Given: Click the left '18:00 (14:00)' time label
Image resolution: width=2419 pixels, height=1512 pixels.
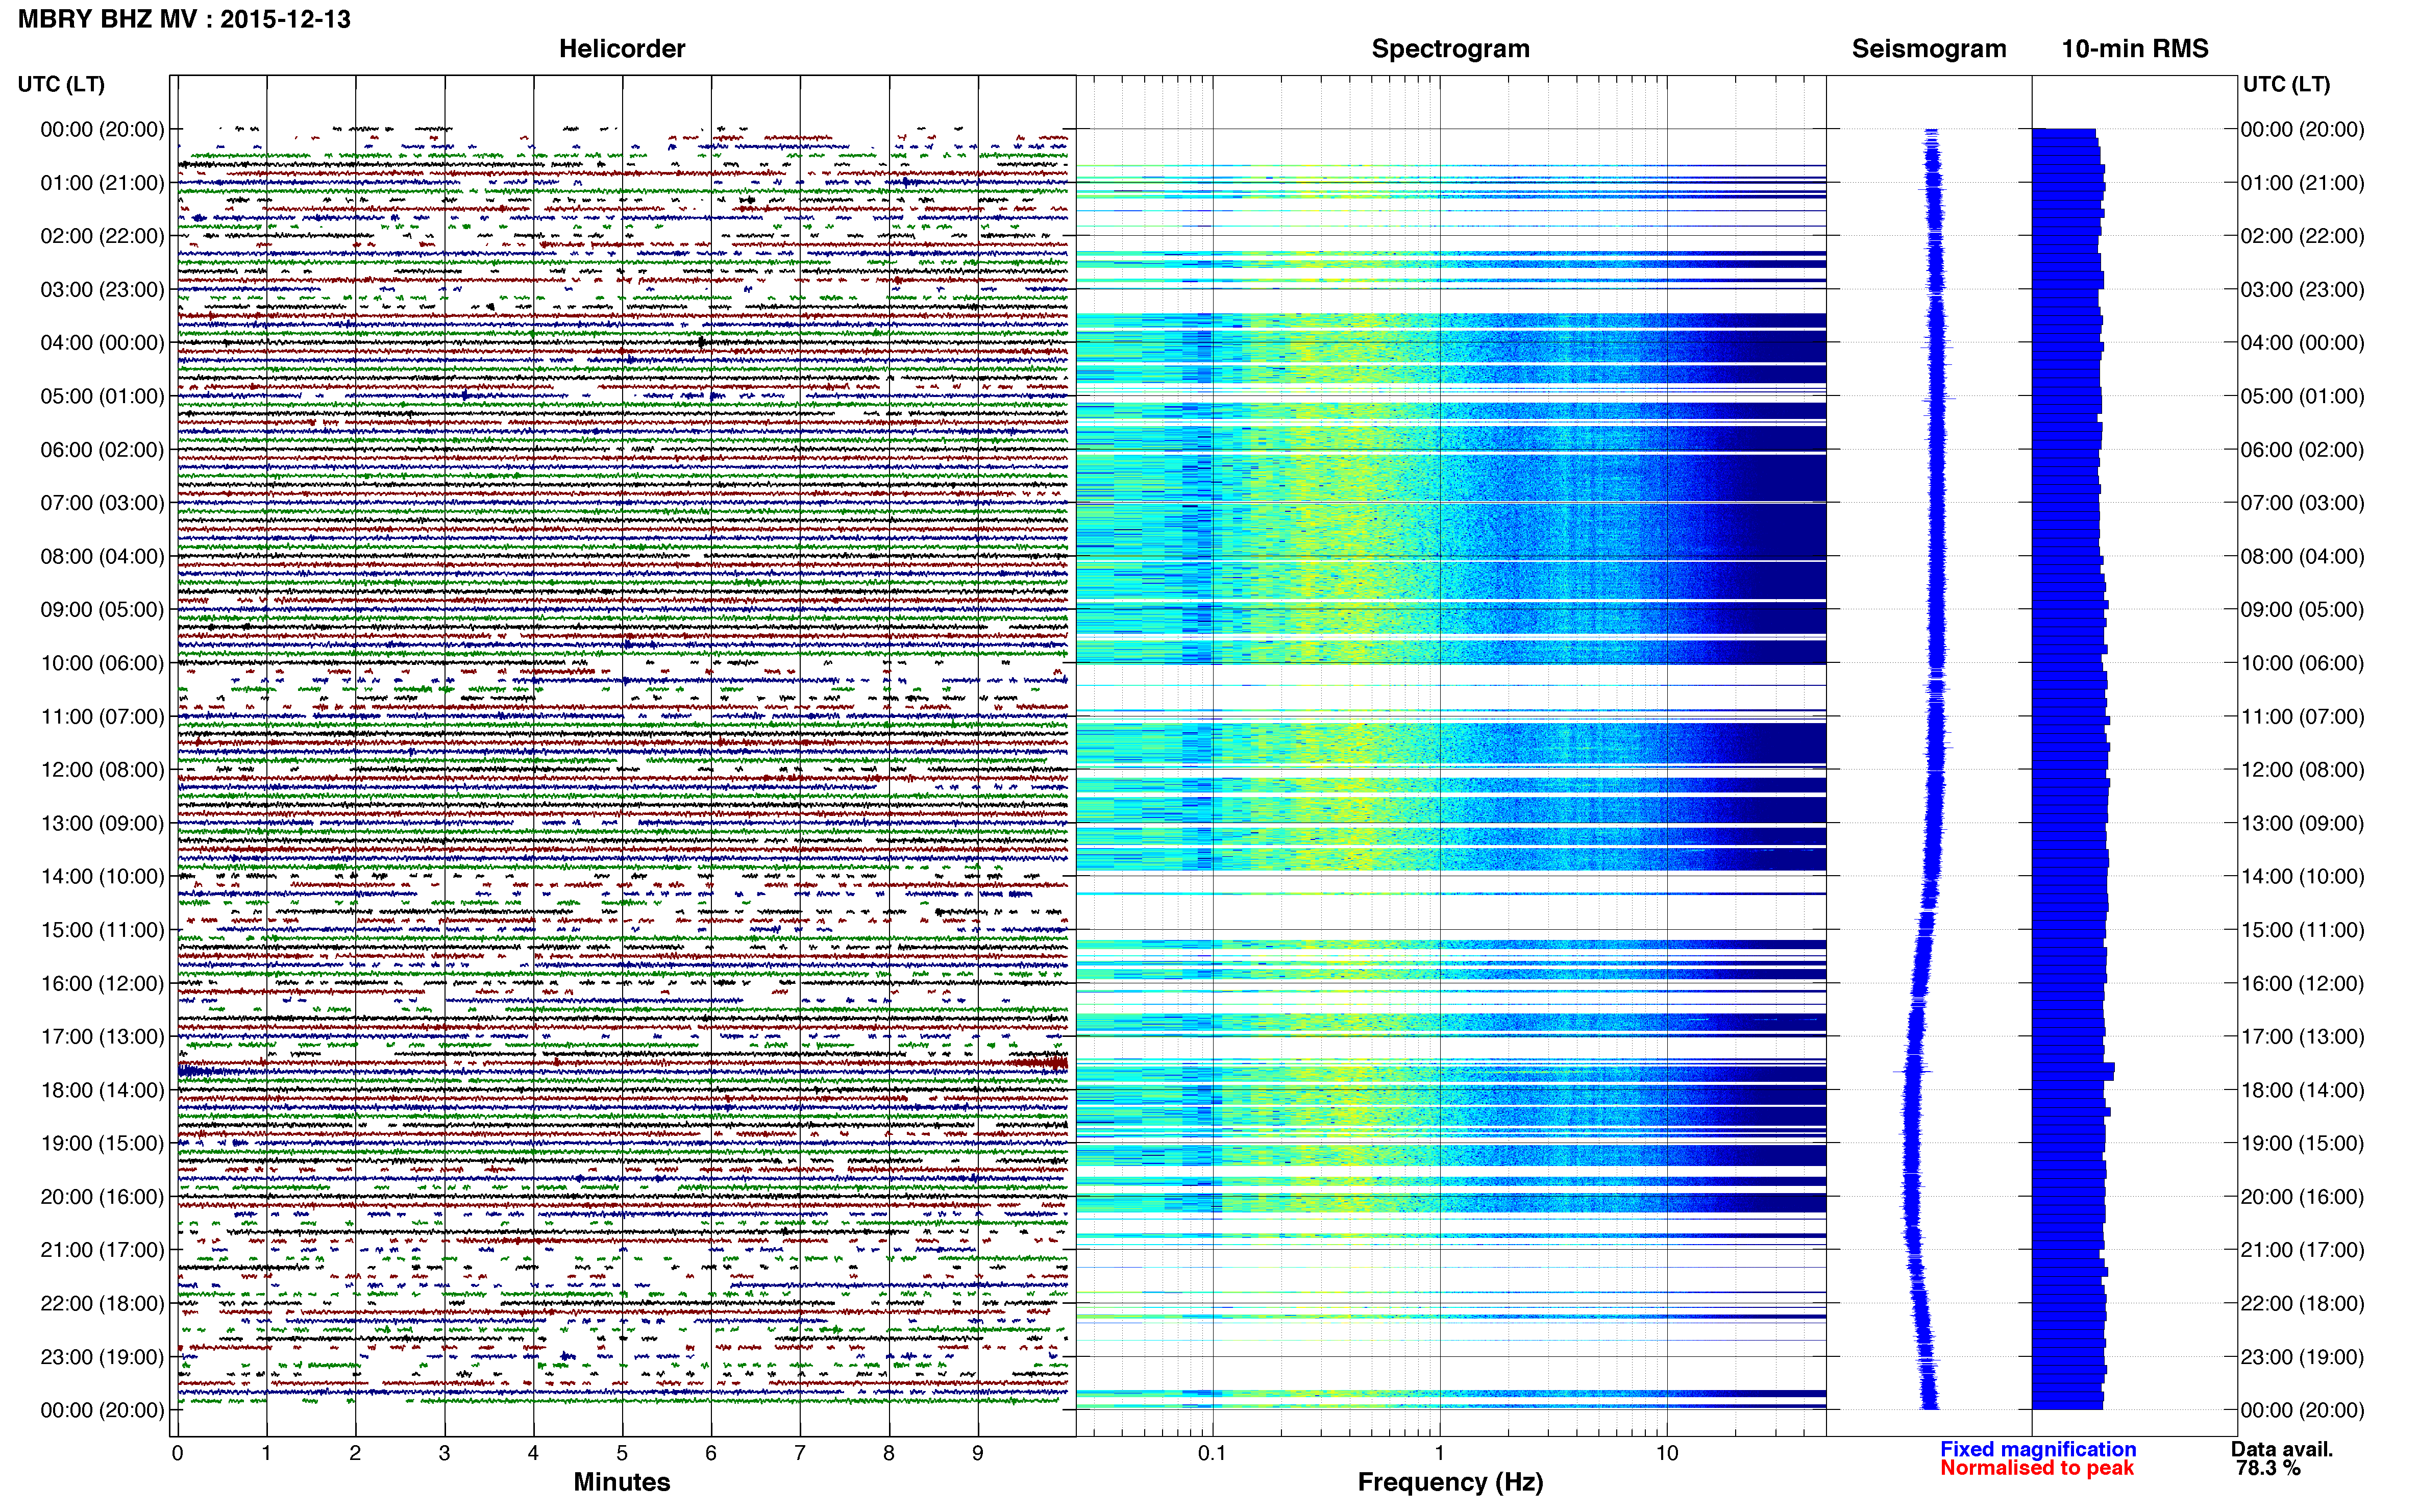Looking at the screenshot, I should coord(102,1090).
